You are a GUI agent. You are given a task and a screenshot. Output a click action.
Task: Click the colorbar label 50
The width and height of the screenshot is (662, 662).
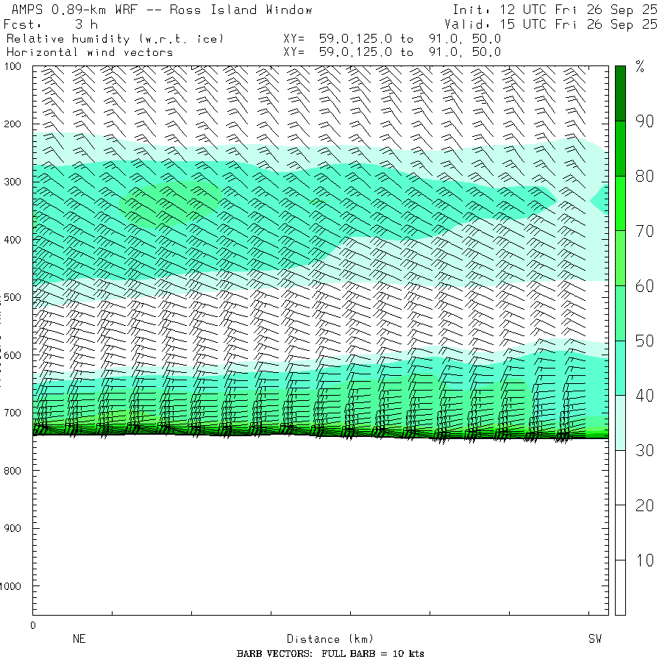(644, 341)
